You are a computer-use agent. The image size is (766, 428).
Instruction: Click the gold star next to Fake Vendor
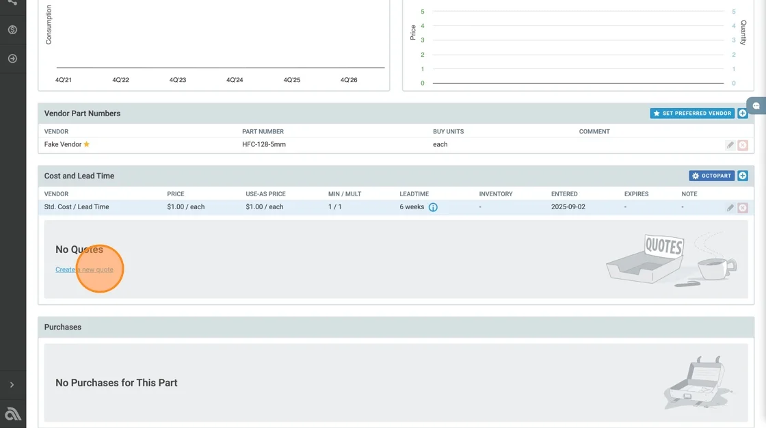pyautogui.click(x=87, y=144)
